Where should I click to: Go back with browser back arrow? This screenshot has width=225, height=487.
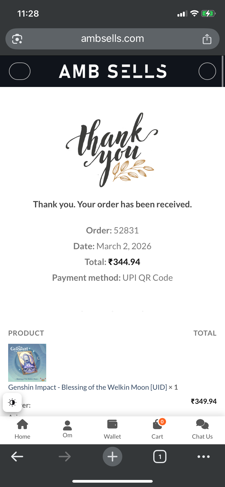coord(17,457)
